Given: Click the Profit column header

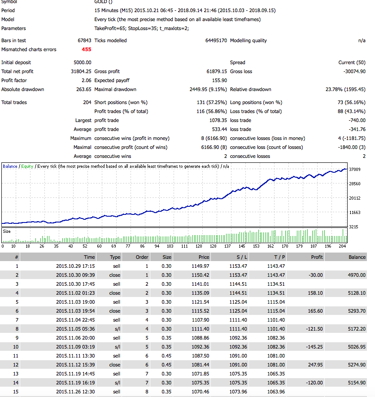Looking at the screenshot, I should 305,257.
